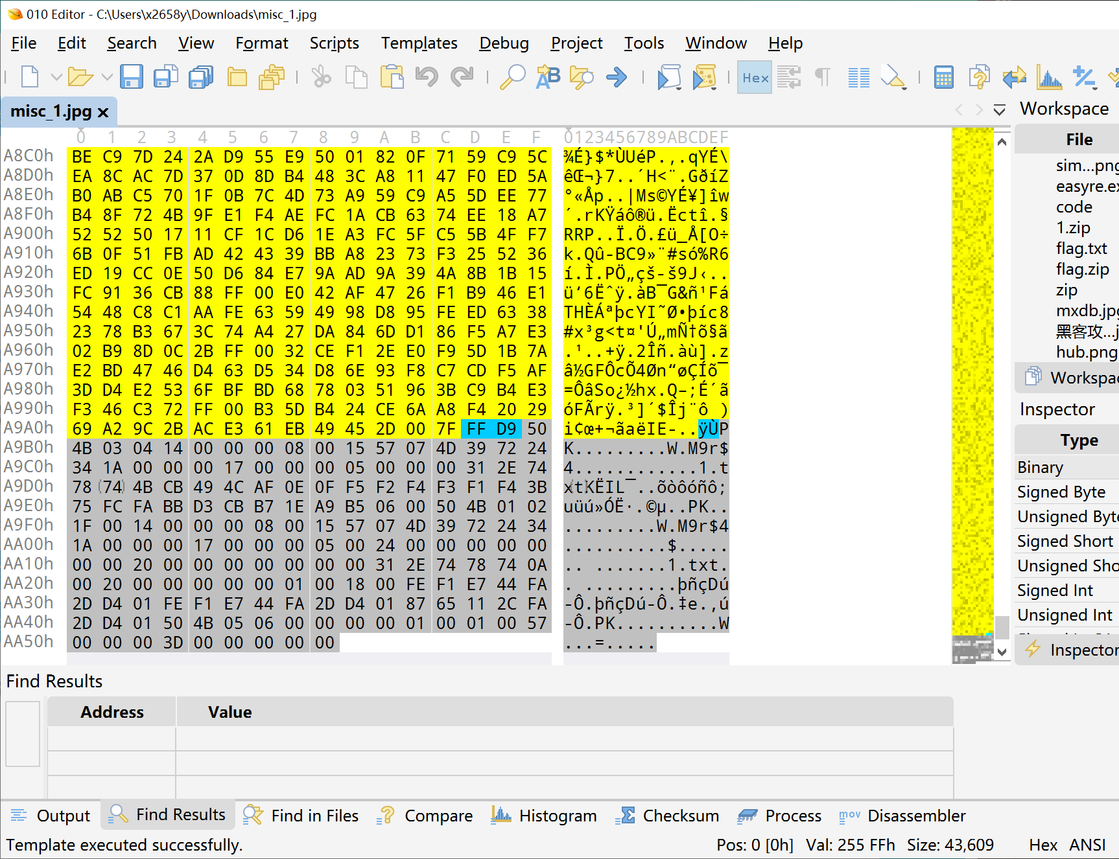Screen dimensions: 1119x859
Task: Click the Save As toolbar icon
Action: (x=167, y=77)
